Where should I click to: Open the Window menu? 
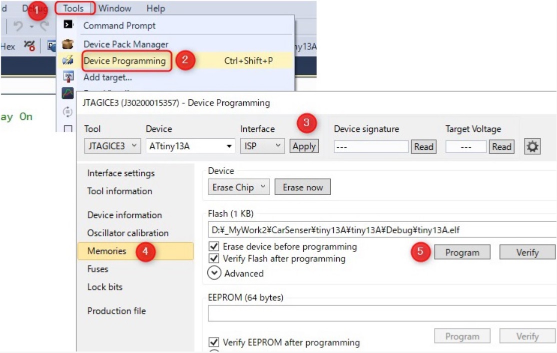pos(114,8)
